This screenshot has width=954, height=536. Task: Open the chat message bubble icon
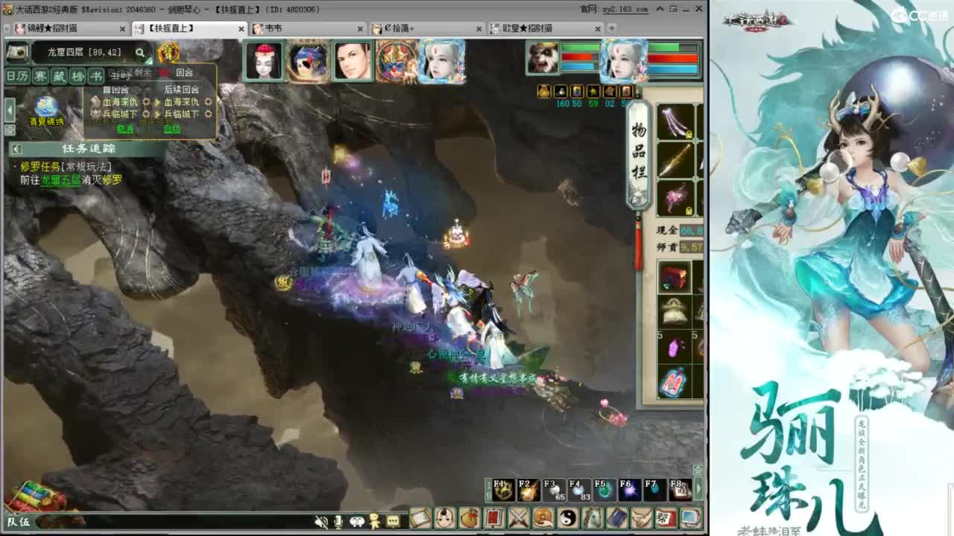(x=393, y=521)
